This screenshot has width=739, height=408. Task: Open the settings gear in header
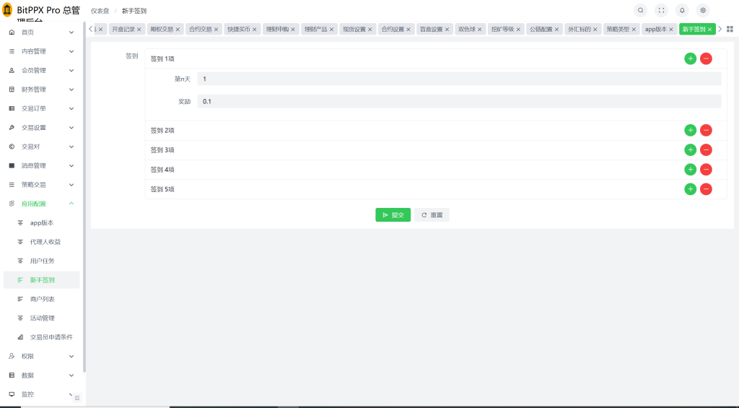[x=703, y=10]
